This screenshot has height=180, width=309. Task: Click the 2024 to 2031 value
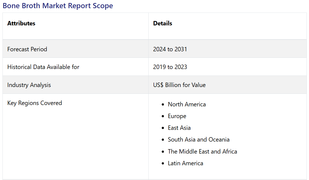click(x=170, y=49)
